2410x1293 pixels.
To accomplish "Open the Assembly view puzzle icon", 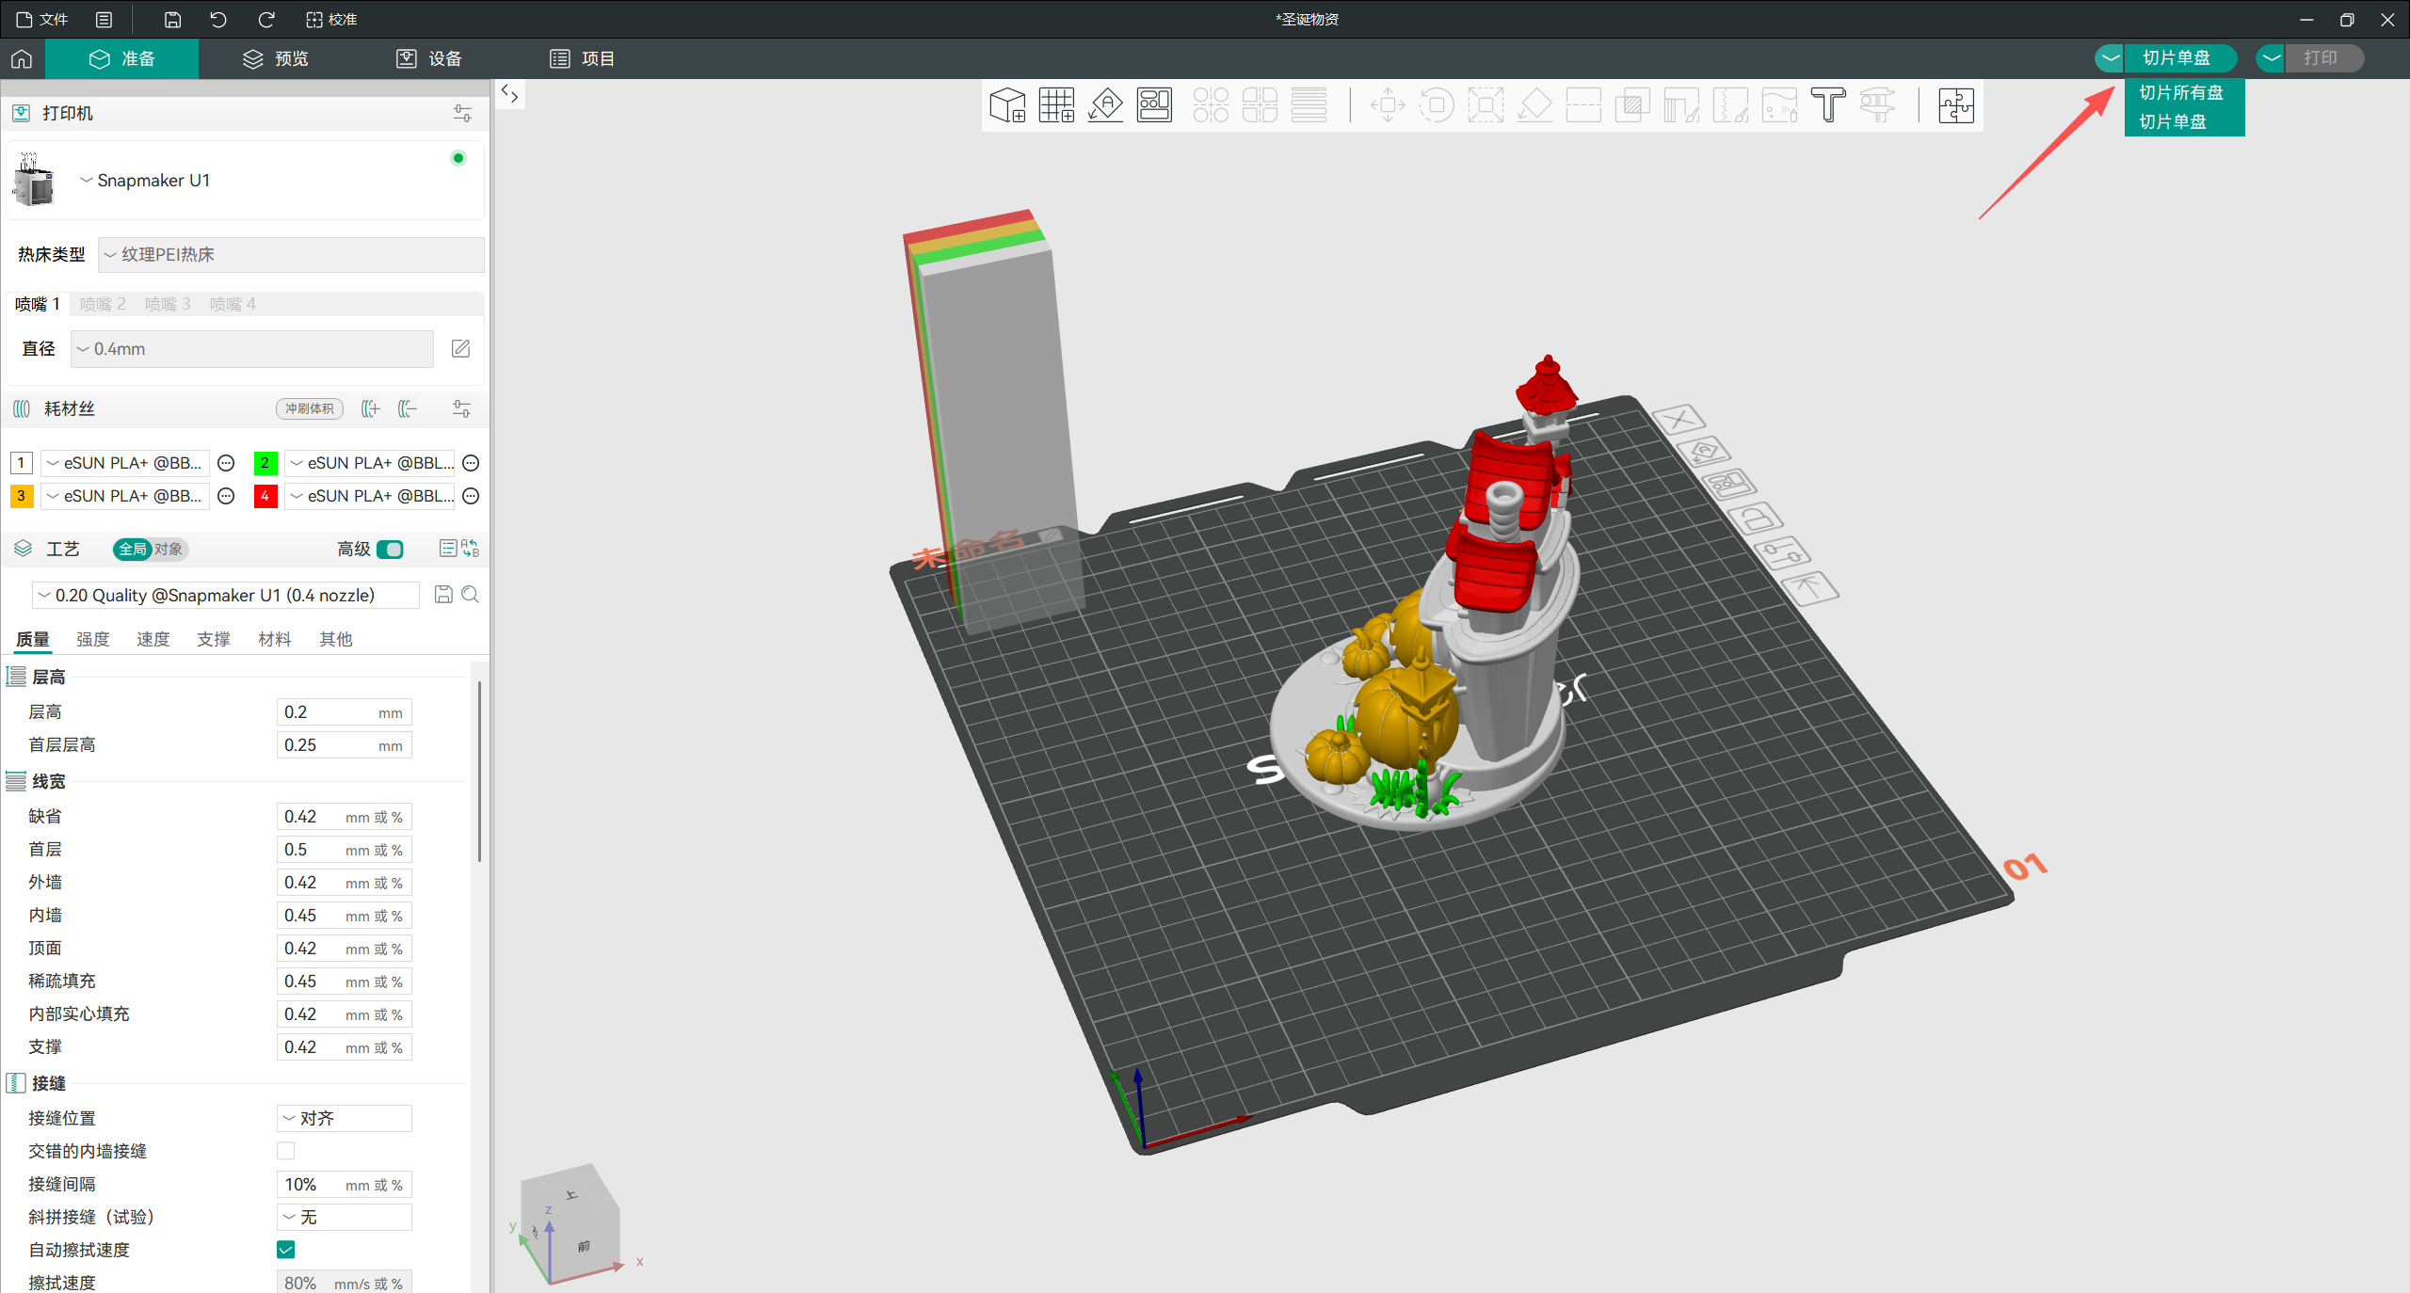I will point(1955,105).
